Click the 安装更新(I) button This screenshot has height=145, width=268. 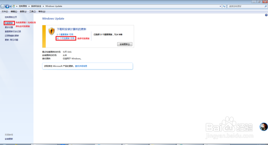(125, 44)
